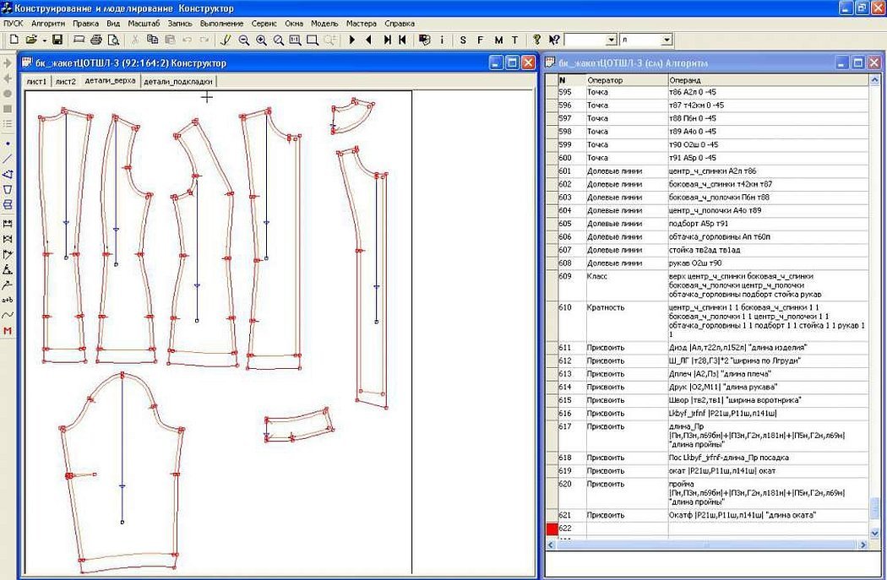Image resolution: width=887 pixels, height=580 pixels.
Task: Click the 'M' toolbar button
Action: point(498,40)
